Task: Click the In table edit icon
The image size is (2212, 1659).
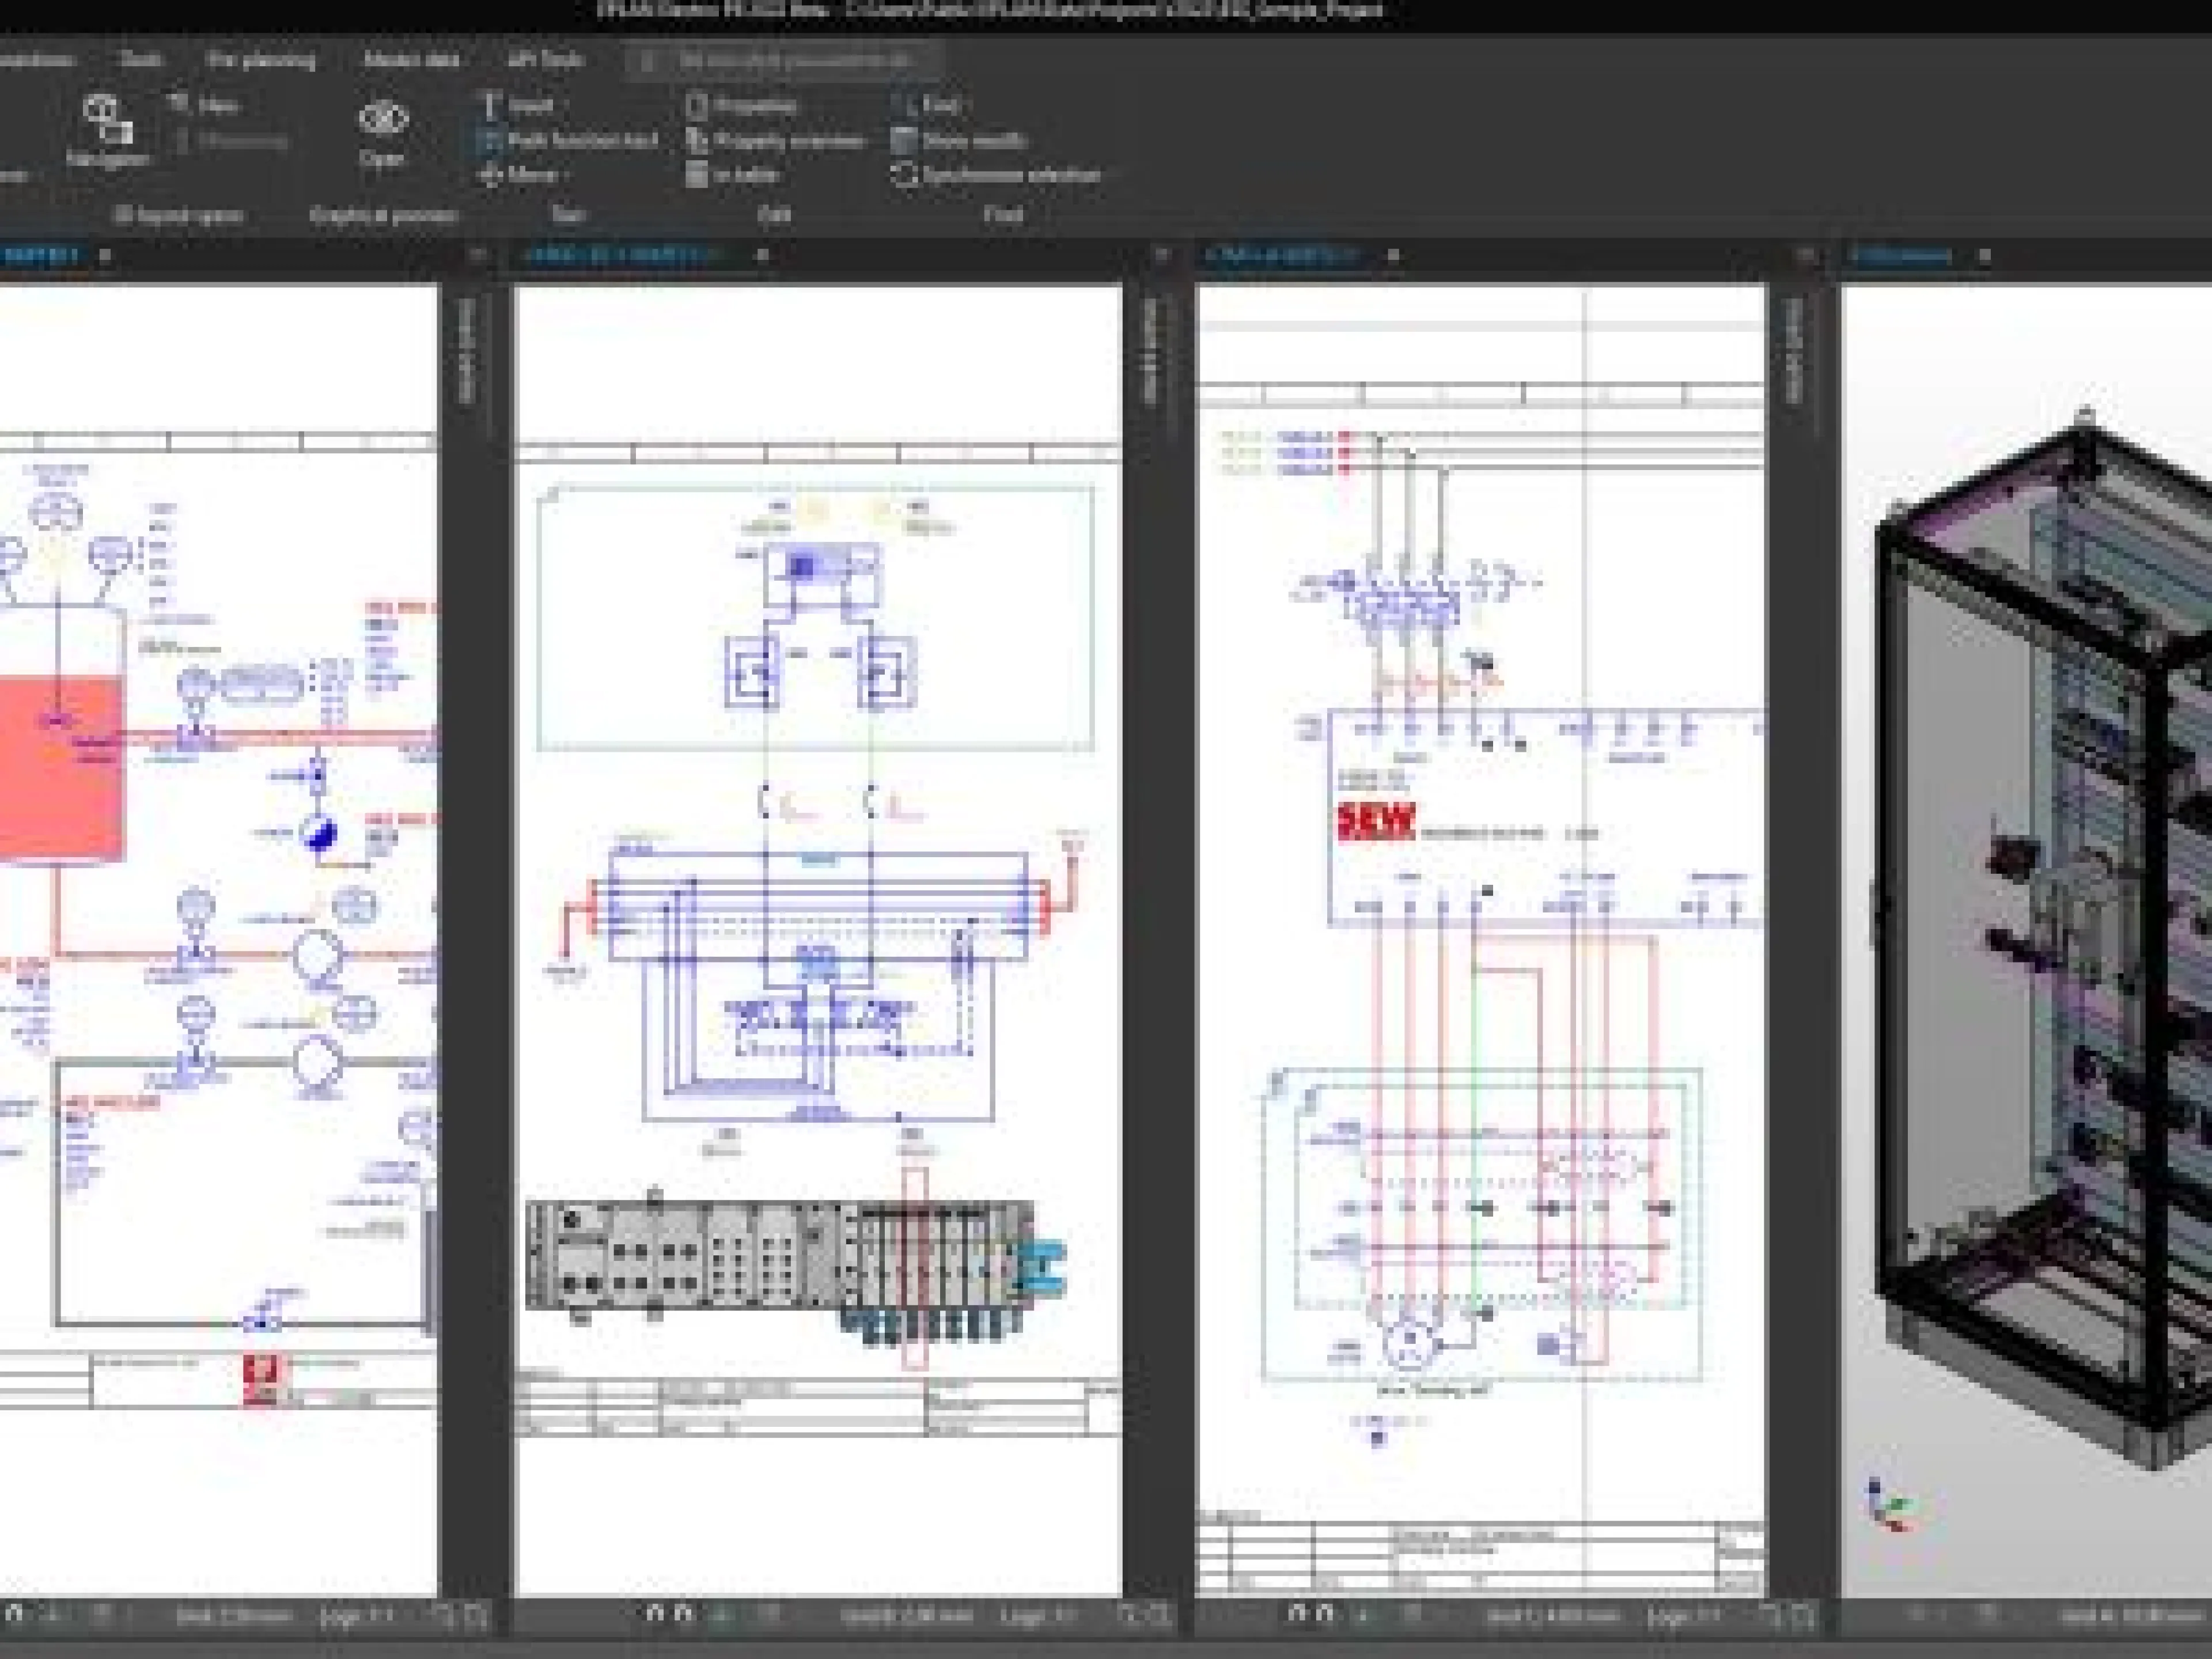Action: (697, 175)
